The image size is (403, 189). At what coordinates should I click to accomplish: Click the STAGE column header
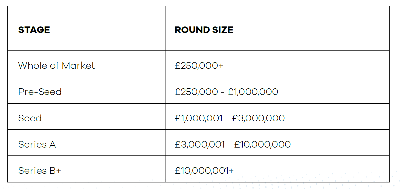point(87,28)
